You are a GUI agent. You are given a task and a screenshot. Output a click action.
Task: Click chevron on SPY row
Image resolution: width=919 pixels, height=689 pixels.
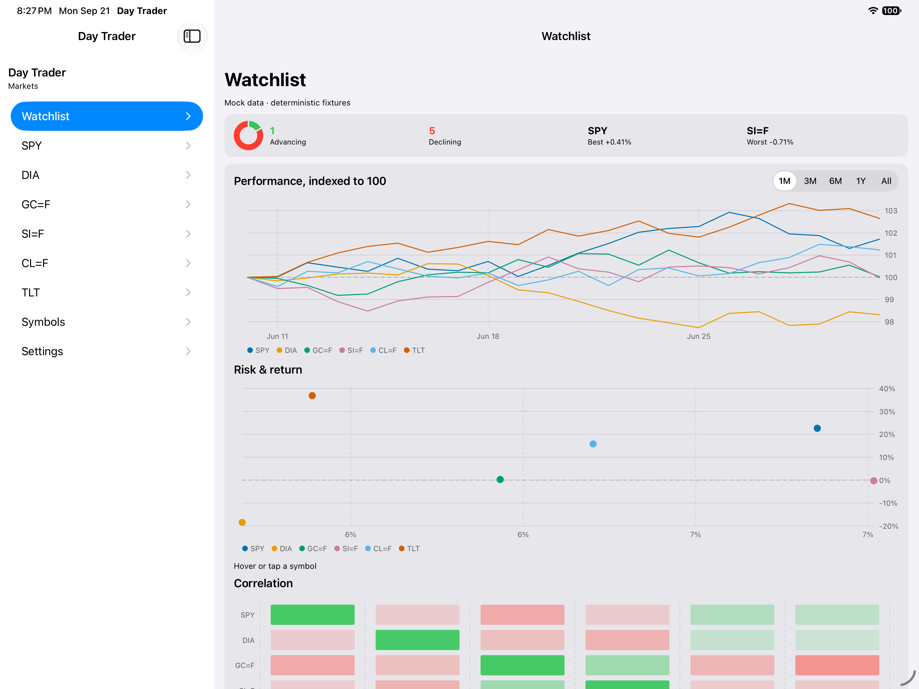coord(188,146)
